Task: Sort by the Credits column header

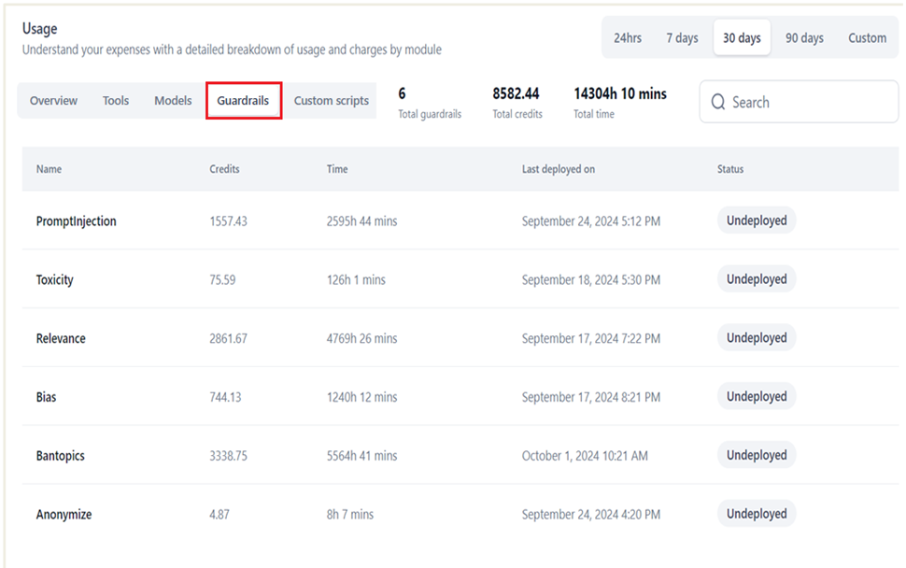Action: pyautogui.click(x=224, y=169)
